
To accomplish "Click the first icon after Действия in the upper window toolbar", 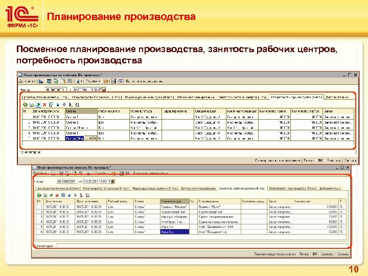I will click(41, 81).
